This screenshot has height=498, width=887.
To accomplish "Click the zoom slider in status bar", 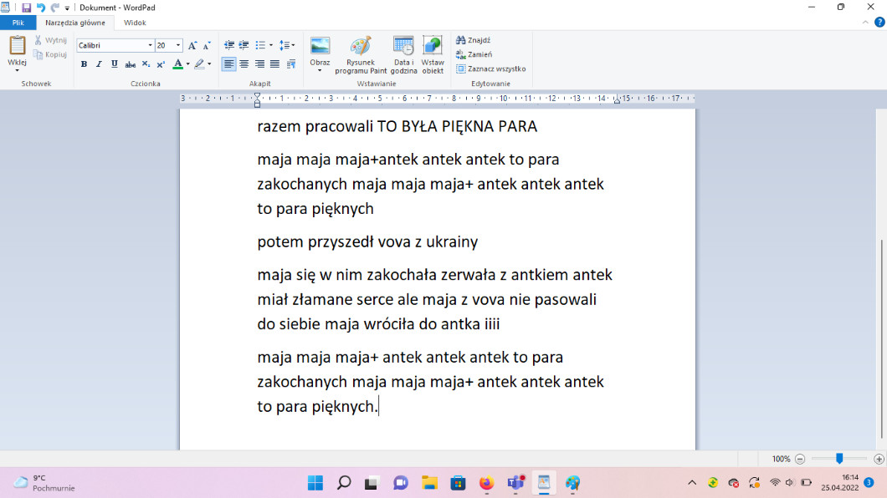I will point(839,459).
